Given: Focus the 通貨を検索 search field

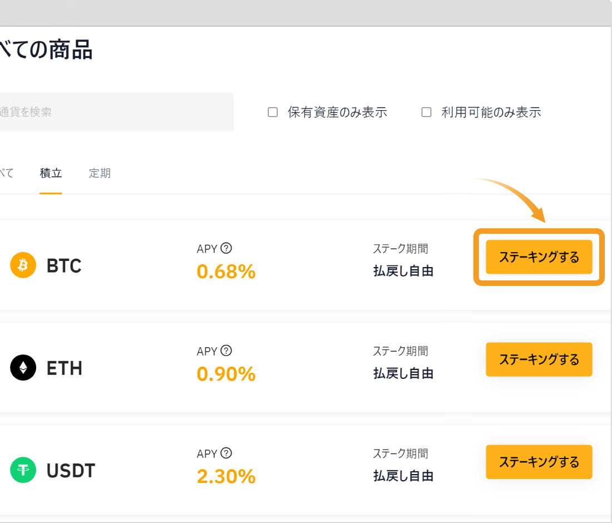Looking at the screenshot, I should [x=111, y=112].
